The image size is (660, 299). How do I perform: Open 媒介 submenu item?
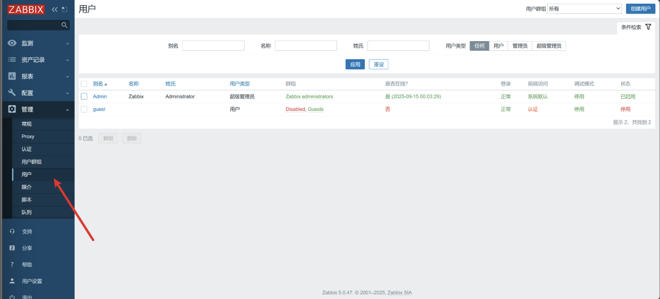coord(43,187)
